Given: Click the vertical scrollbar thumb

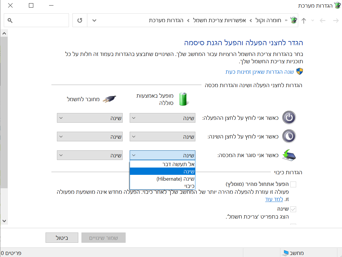Looking at the screenshot, I should 4,112.
